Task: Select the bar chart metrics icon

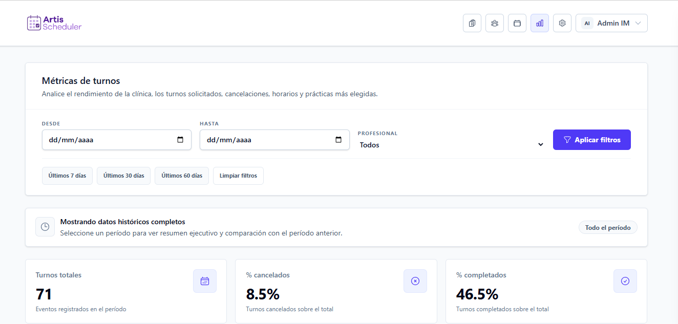Action: (x=540, y=23)
